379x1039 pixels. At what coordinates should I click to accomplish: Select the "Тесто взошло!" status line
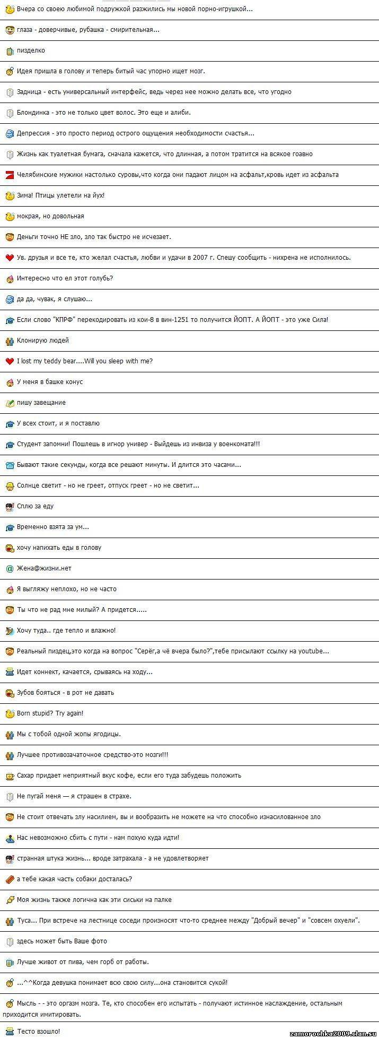coord(39,1031)
